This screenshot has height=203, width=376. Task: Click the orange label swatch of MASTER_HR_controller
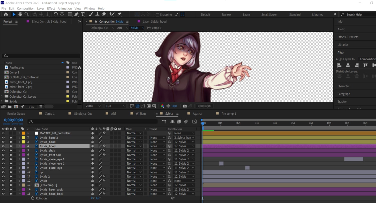coord(24,133)
